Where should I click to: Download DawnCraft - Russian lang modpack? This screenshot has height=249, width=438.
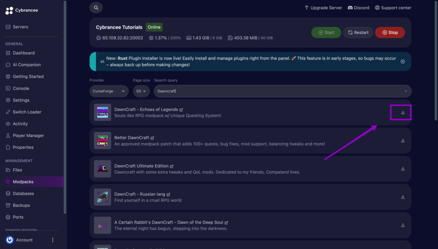pos(402,197)
